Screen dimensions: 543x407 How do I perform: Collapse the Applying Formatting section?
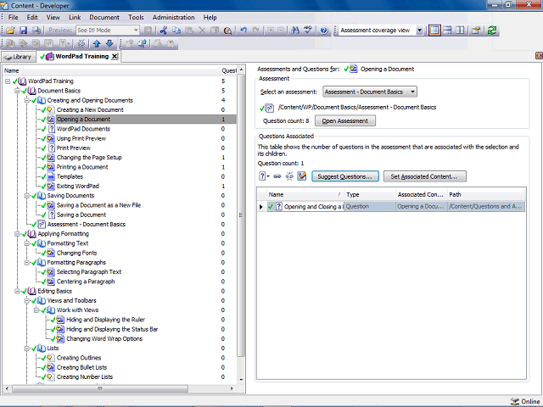click(17, 234)
